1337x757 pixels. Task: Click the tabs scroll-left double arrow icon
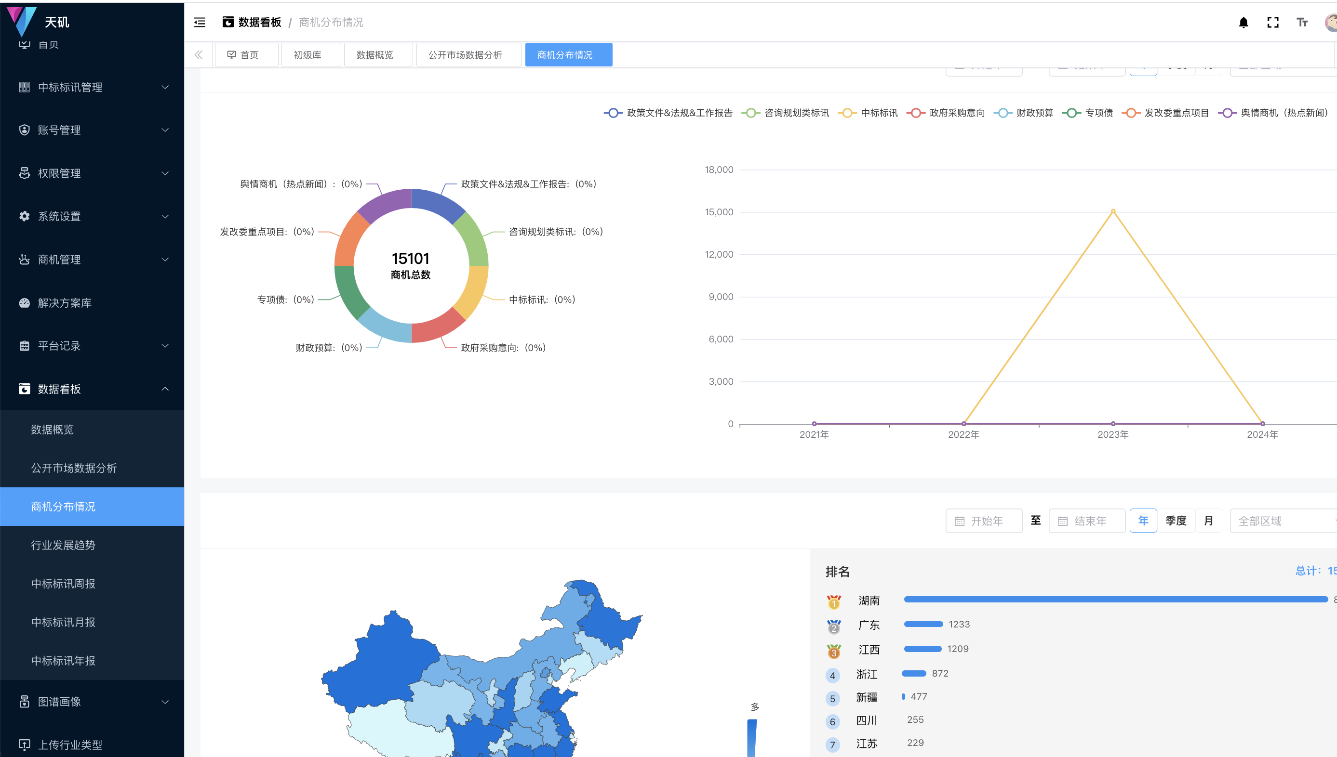pyautogui.click(x=199, y=54)
